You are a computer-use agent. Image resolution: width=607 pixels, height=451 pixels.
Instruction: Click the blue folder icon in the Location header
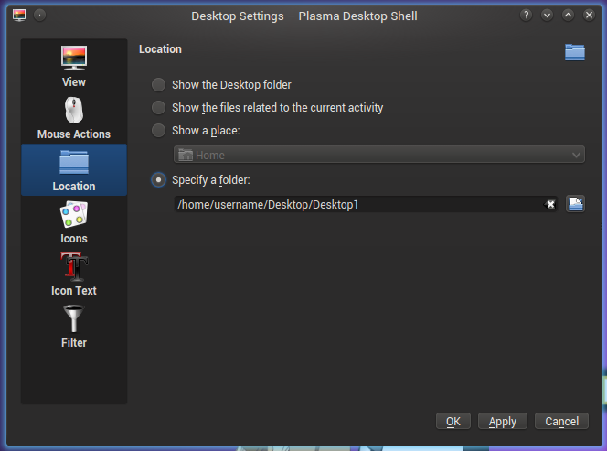pos(575,52)
